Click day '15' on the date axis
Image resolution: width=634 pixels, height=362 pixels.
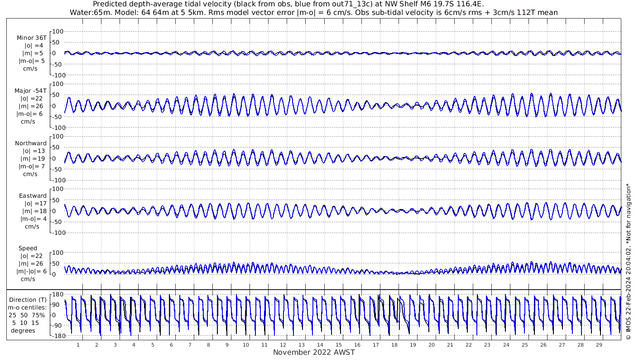[339, 345]
